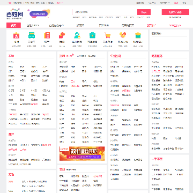Open the Double 11 promotional banner
The height and width of the screenshot is (193, 193).
click(x=82, y=153)
